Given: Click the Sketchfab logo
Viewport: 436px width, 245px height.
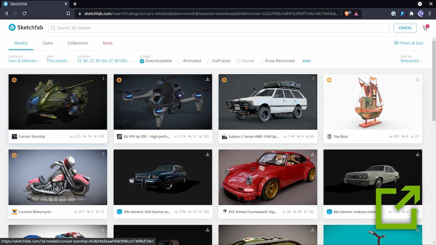Looking at the screenshot, I should pyautogui.click(x=26, y=28).
